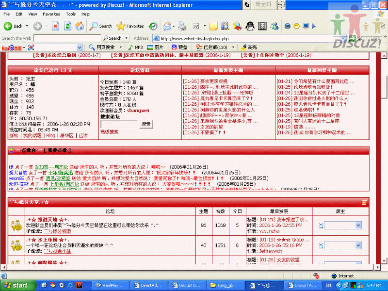
Task: Open the Favorites menu
Action: point(51,14)
